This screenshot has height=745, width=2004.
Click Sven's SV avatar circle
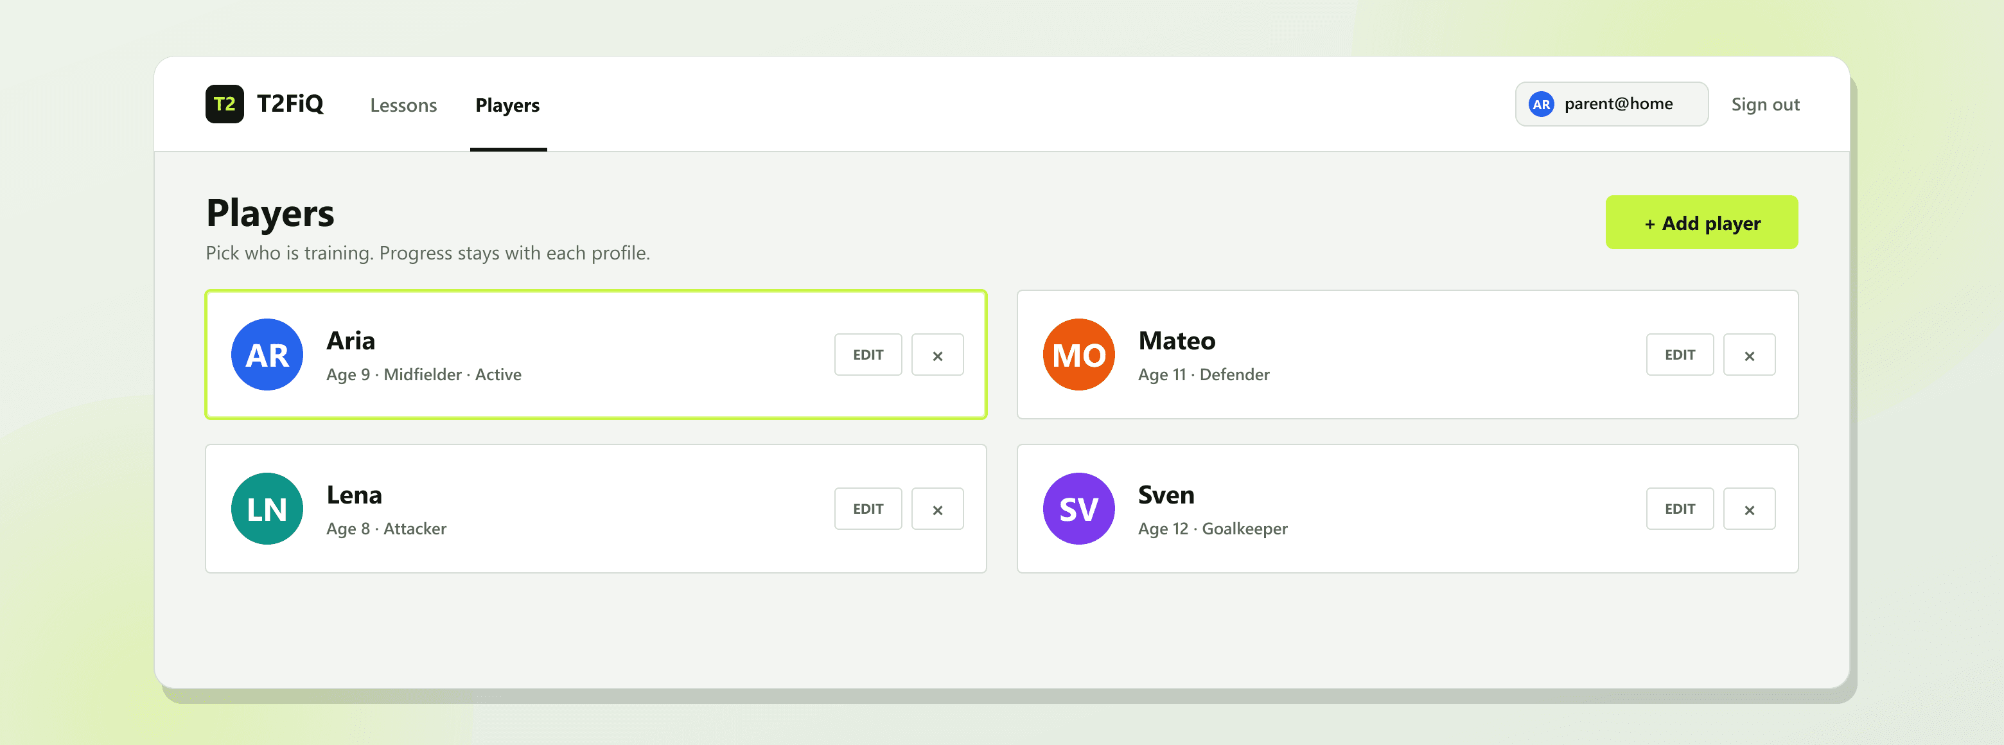coord(1078,509)
